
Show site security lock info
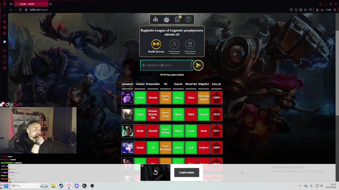pyautogui.click(x=26, y=10)
